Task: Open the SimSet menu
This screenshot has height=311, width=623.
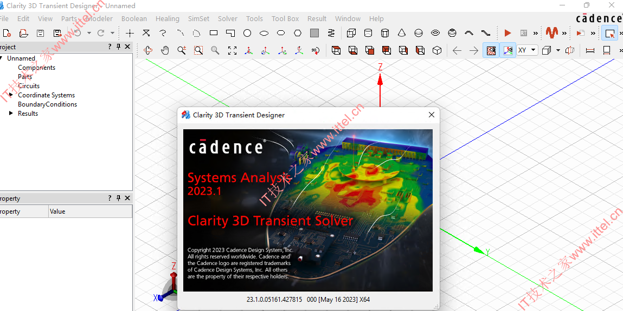Action: click(198, 18)
